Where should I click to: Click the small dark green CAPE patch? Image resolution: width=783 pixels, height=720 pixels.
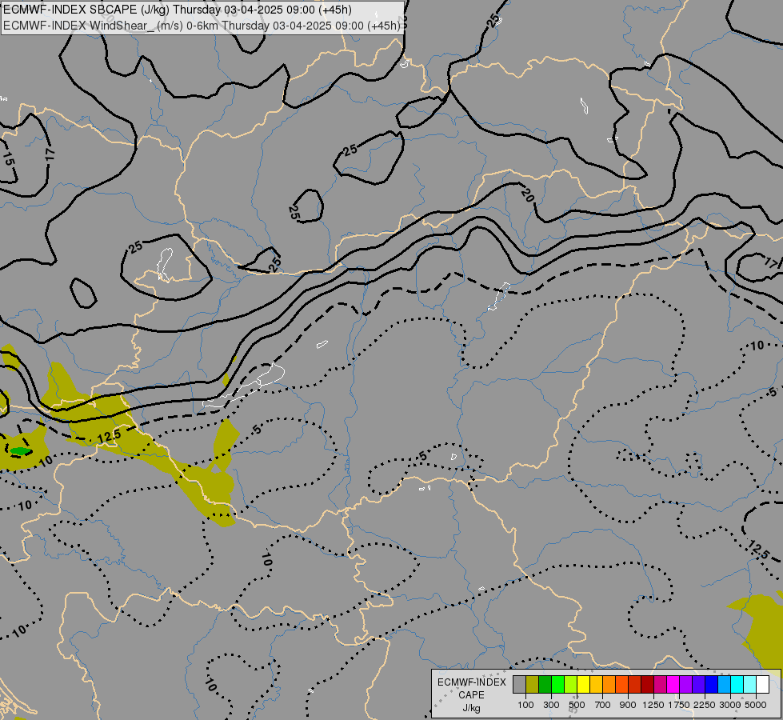[x=21, y=450]
